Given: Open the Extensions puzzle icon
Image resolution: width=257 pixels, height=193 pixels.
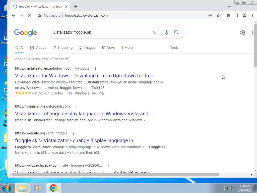Looking at the screenshot, I should click(x=228, y=15).
